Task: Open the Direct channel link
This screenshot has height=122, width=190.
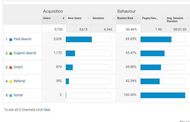Action: point(18,67)
